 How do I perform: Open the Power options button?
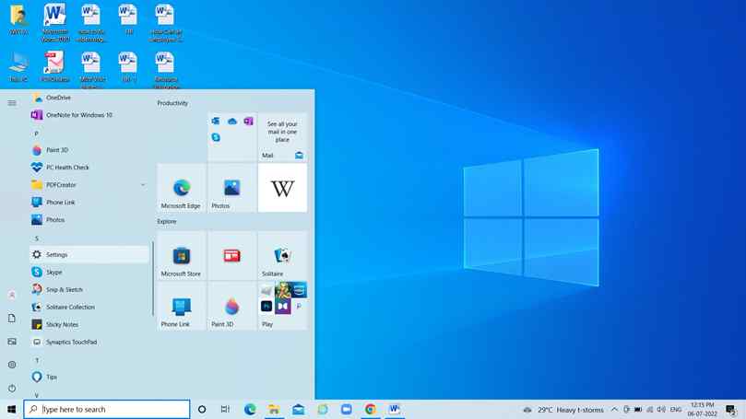click(12, 388)
